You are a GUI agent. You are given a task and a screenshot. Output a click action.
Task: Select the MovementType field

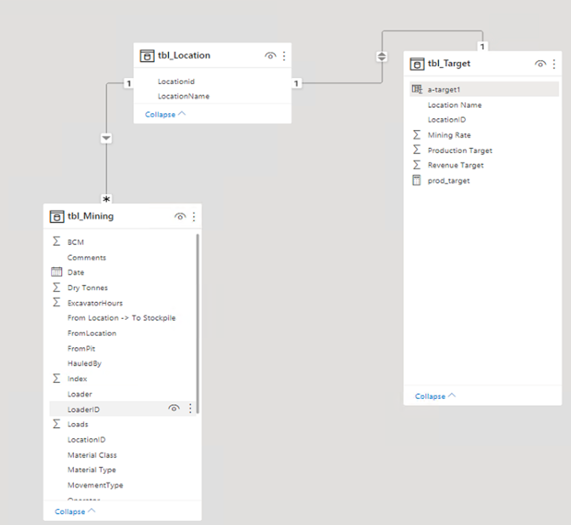[x=95, y=485]
